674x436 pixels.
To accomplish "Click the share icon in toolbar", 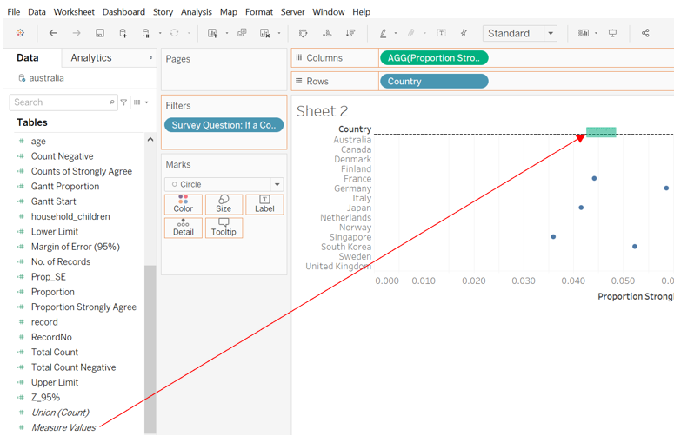I will click(x=645, y=33).
